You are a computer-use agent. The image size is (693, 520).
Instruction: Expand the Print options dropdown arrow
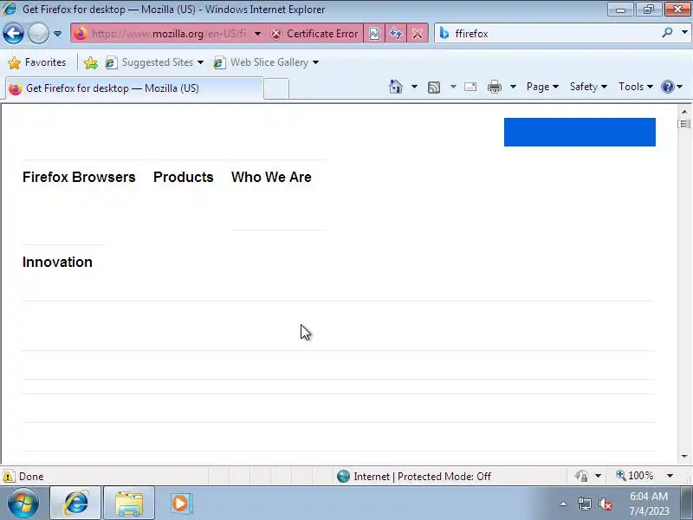[513, 87]
